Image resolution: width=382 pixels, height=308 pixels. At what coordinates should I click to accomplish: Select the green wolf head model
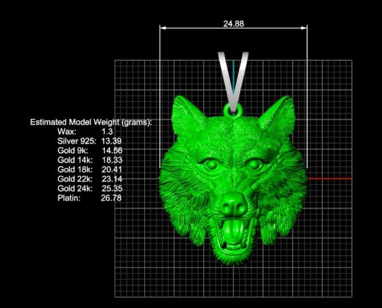coord(233,180)
